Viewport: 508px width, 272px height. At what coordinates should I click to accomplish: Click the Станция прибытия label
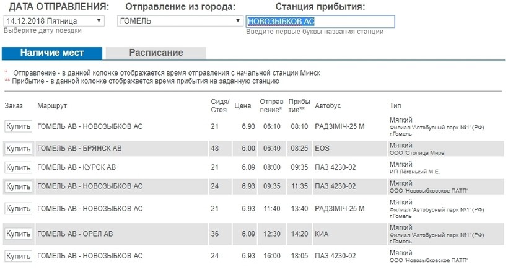tap(320, 6)
